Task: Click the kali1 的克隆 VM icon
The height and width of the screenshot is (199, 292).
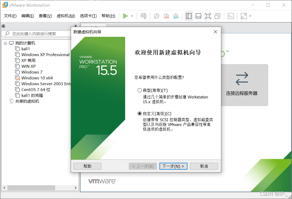Action: (17, 95)
